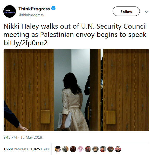The height and width of the screenshot is (155, 151).
Task: Enlarge the Nikki Haley doorway photo
Action: [x=76, y=90]
